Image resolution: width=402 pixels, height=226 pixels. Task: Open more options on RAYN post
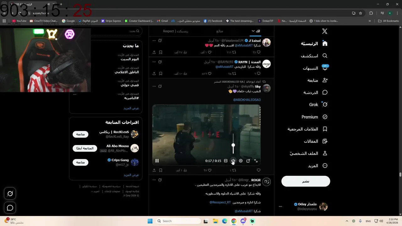154,62
